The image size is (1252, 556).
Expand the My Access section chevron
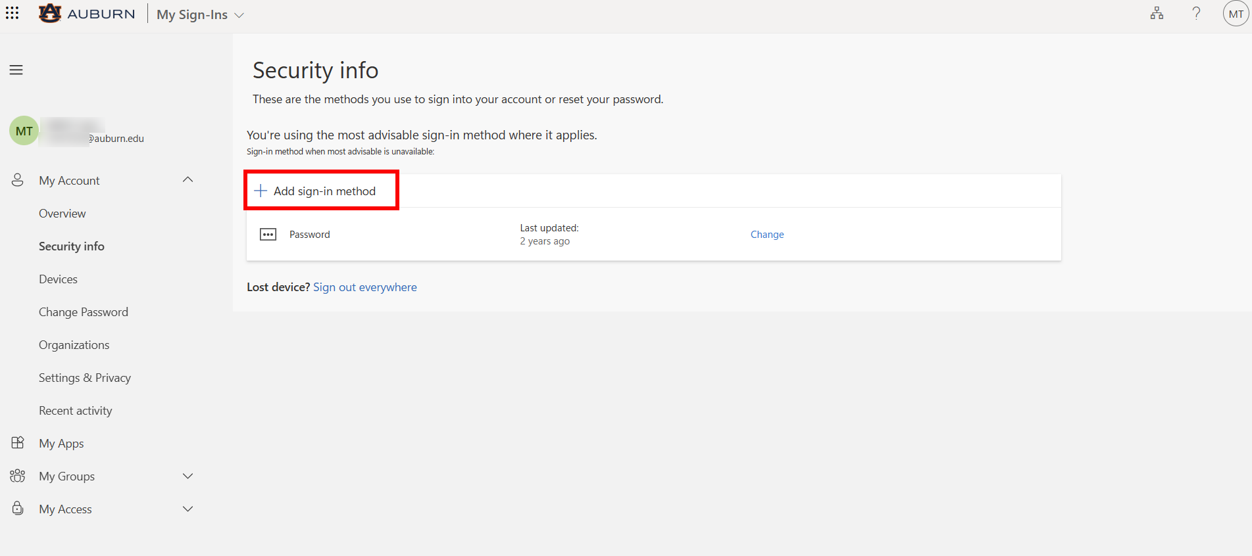(188, 509)
